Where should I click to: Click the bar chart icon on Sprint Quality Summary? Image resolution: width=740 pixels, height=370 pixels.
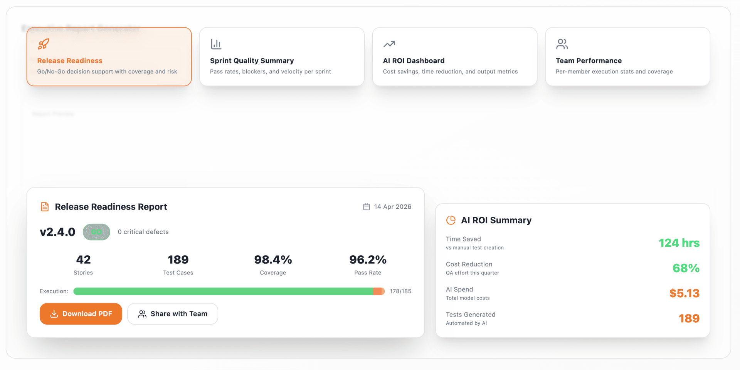click(216, 44)
